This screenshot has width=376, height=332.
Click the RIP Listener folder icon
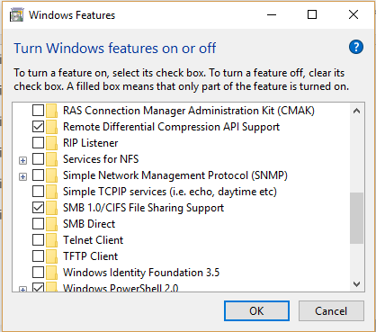[51, 143]
